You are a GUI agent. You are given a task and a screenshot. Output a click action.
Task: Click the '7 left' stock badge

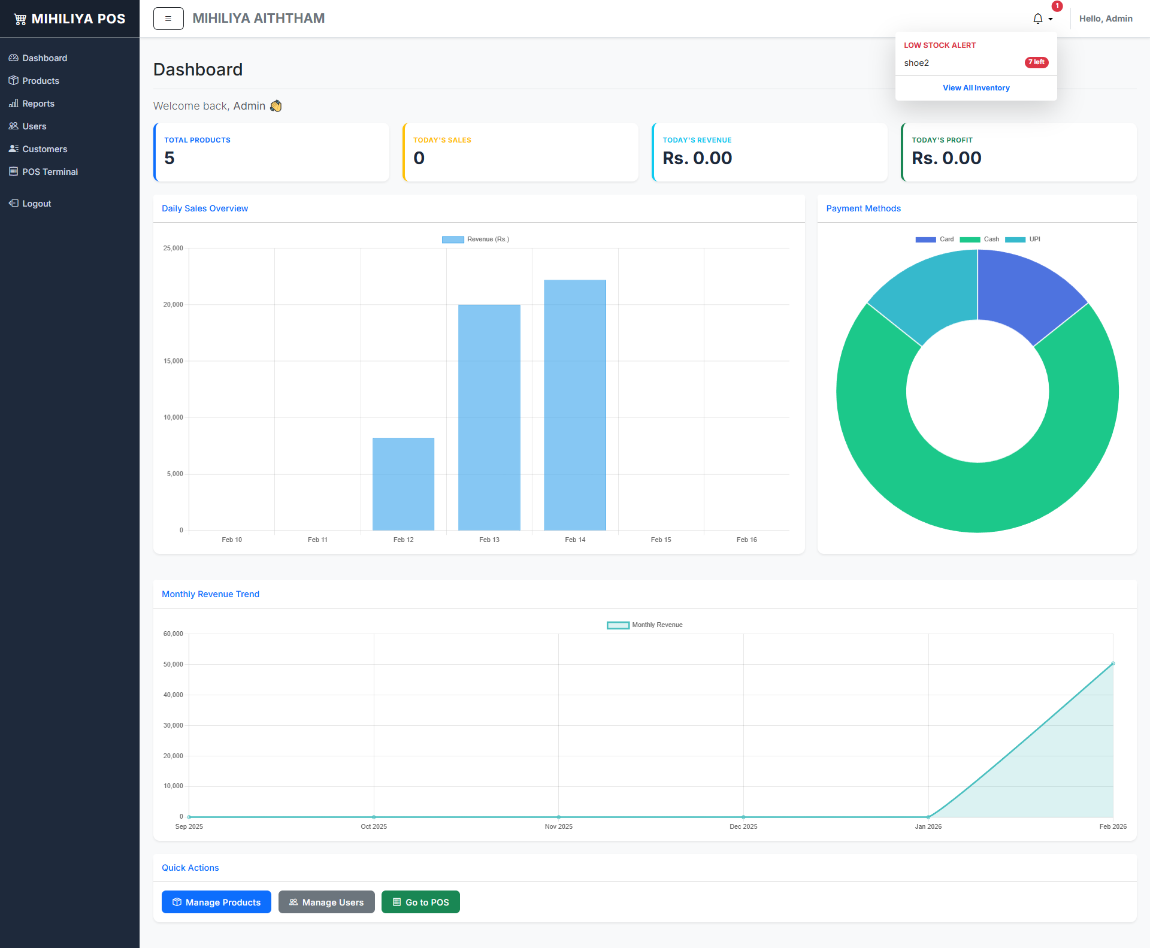click(1036, 62)
